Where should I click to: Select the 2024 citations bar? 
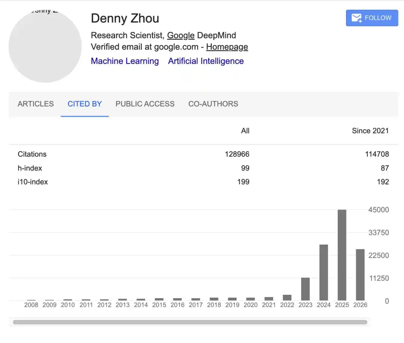point(324,272)
